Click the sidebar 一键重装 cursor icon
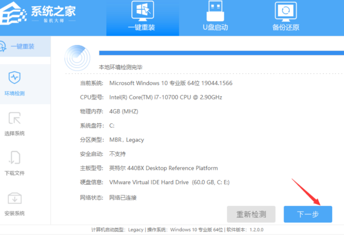 [3, 47]
